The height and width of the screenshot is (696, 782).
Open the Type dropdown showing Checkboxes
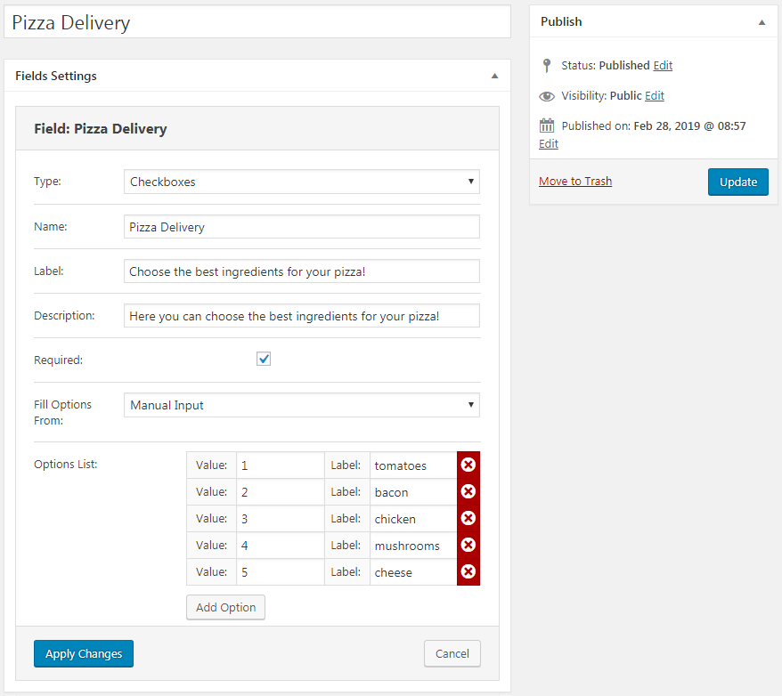coord(302,182)
